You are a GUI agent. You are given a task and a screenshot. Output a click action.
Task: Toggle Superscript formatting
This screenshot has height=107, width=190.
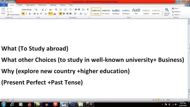(41, 14)
